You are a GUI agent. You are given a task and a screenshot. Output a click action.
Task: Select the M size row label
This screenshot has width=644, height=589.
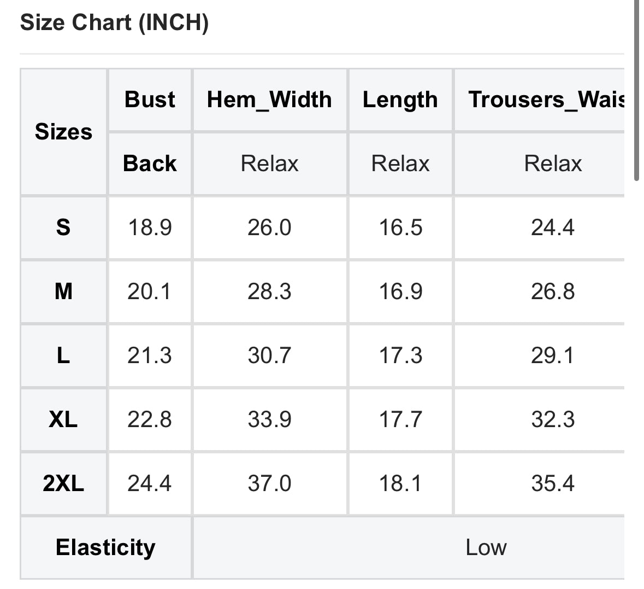[63, 291]
